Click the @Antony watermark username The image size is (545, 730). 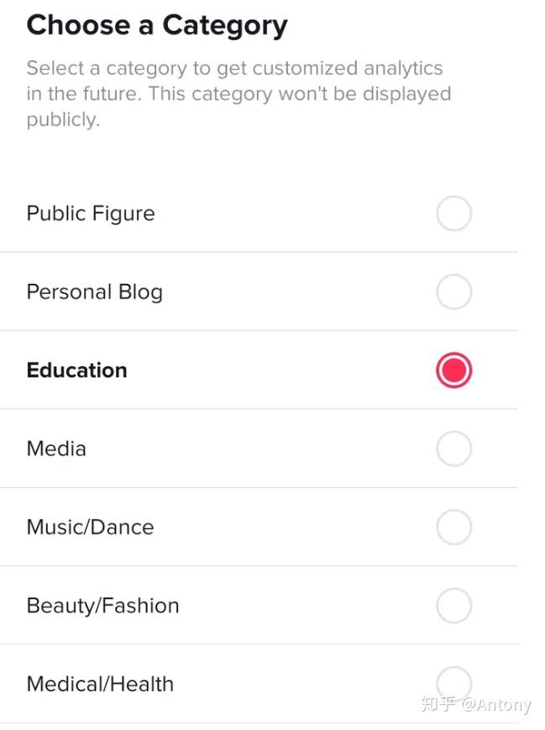point(496,705)
